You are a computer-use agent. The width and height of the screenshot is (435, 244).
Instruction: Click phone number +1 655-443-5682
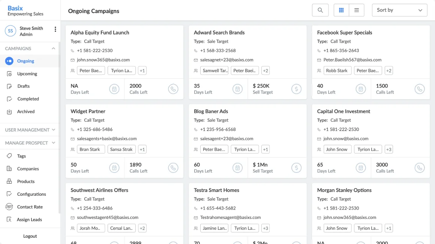218,208
